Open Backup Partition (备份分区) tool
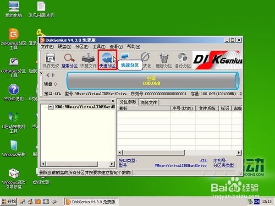 point(183,60)
